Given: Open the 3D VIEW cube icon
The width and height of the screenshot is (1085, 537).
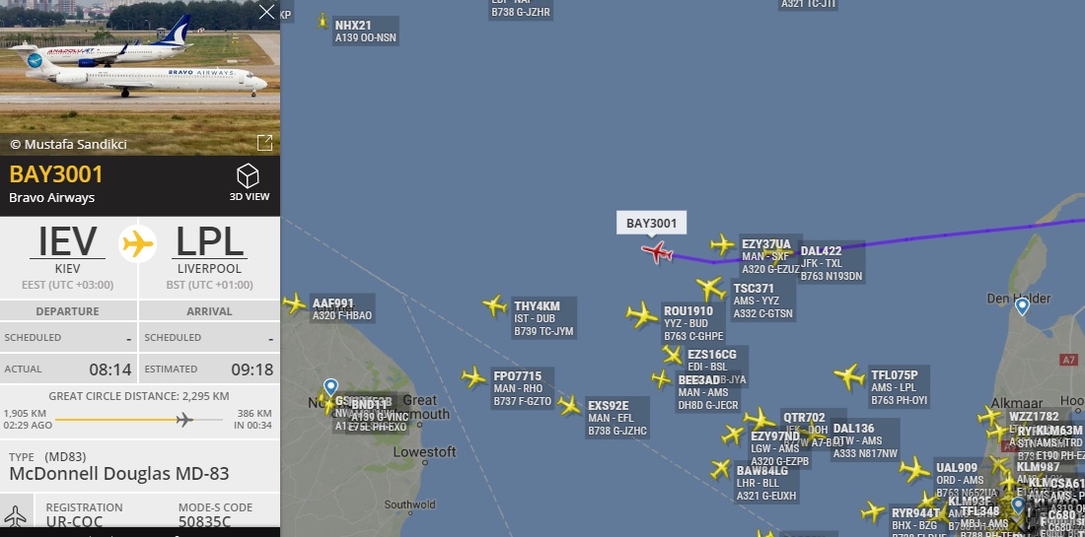Looking at the screenshot, I should [x=248, y=176].
